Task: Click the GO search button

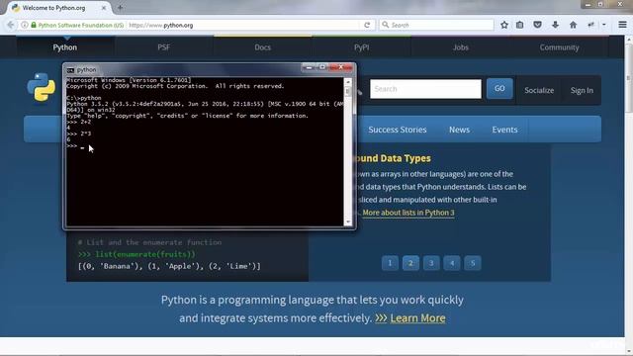Action: click(499, 88)
